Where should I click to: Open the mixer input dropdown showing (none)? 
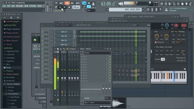97,53
